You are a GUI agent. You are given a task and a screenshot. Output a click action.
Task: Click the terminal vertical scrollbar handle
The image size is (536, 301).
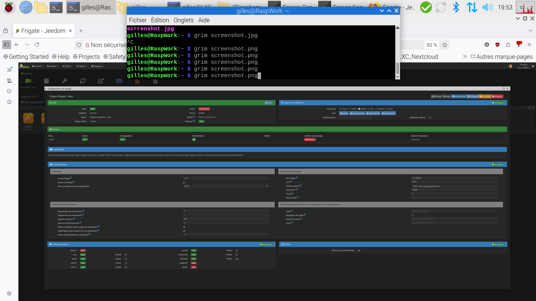398,68
